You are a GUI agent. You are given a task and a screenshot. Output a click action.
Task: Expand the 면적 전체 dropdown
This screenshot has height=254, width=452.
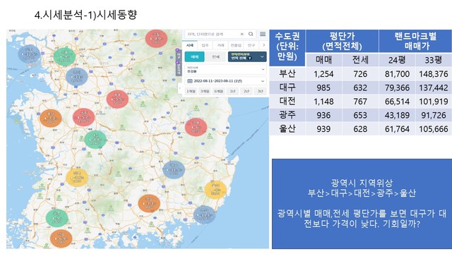pyautogui.click(x=247, y=56)
